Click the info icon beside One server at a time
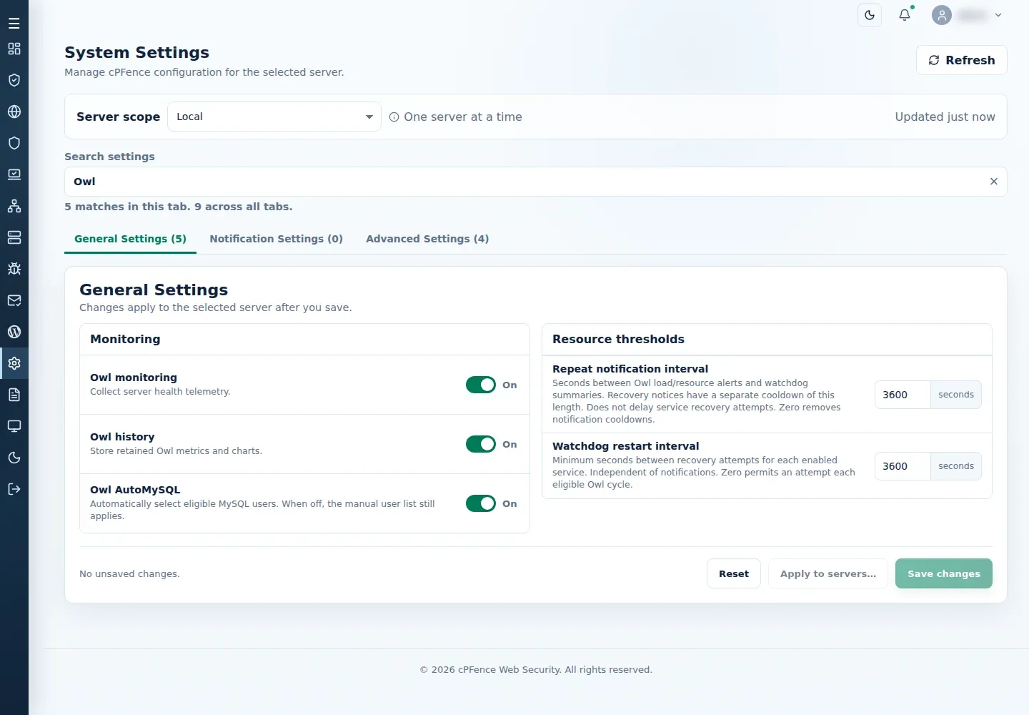Viewport: 1029px width, 715px height. click(394, 117)
